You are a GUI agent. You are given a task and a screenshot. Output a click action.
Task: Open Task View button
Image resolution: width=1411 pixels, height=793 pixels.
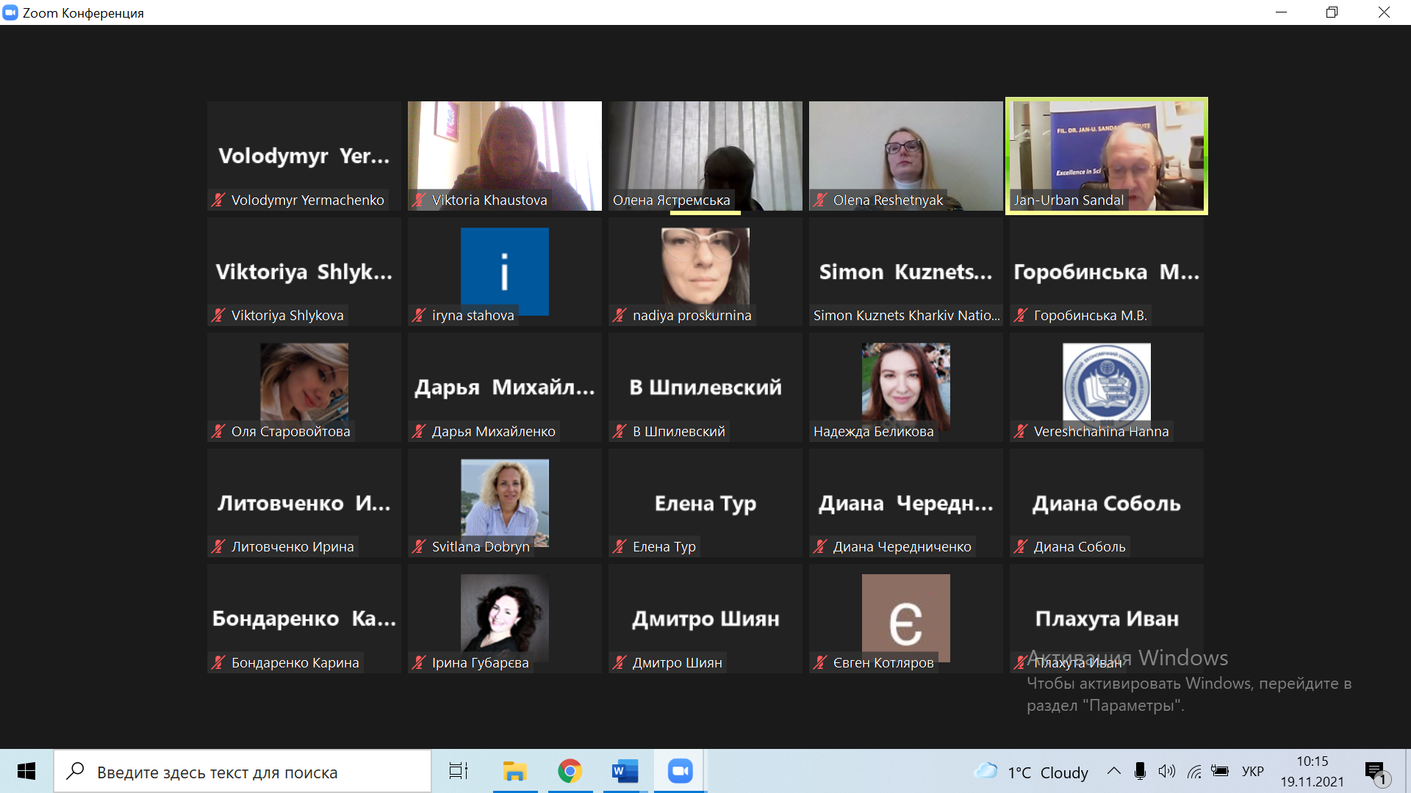pyautogui.click(x=459, y=771)
